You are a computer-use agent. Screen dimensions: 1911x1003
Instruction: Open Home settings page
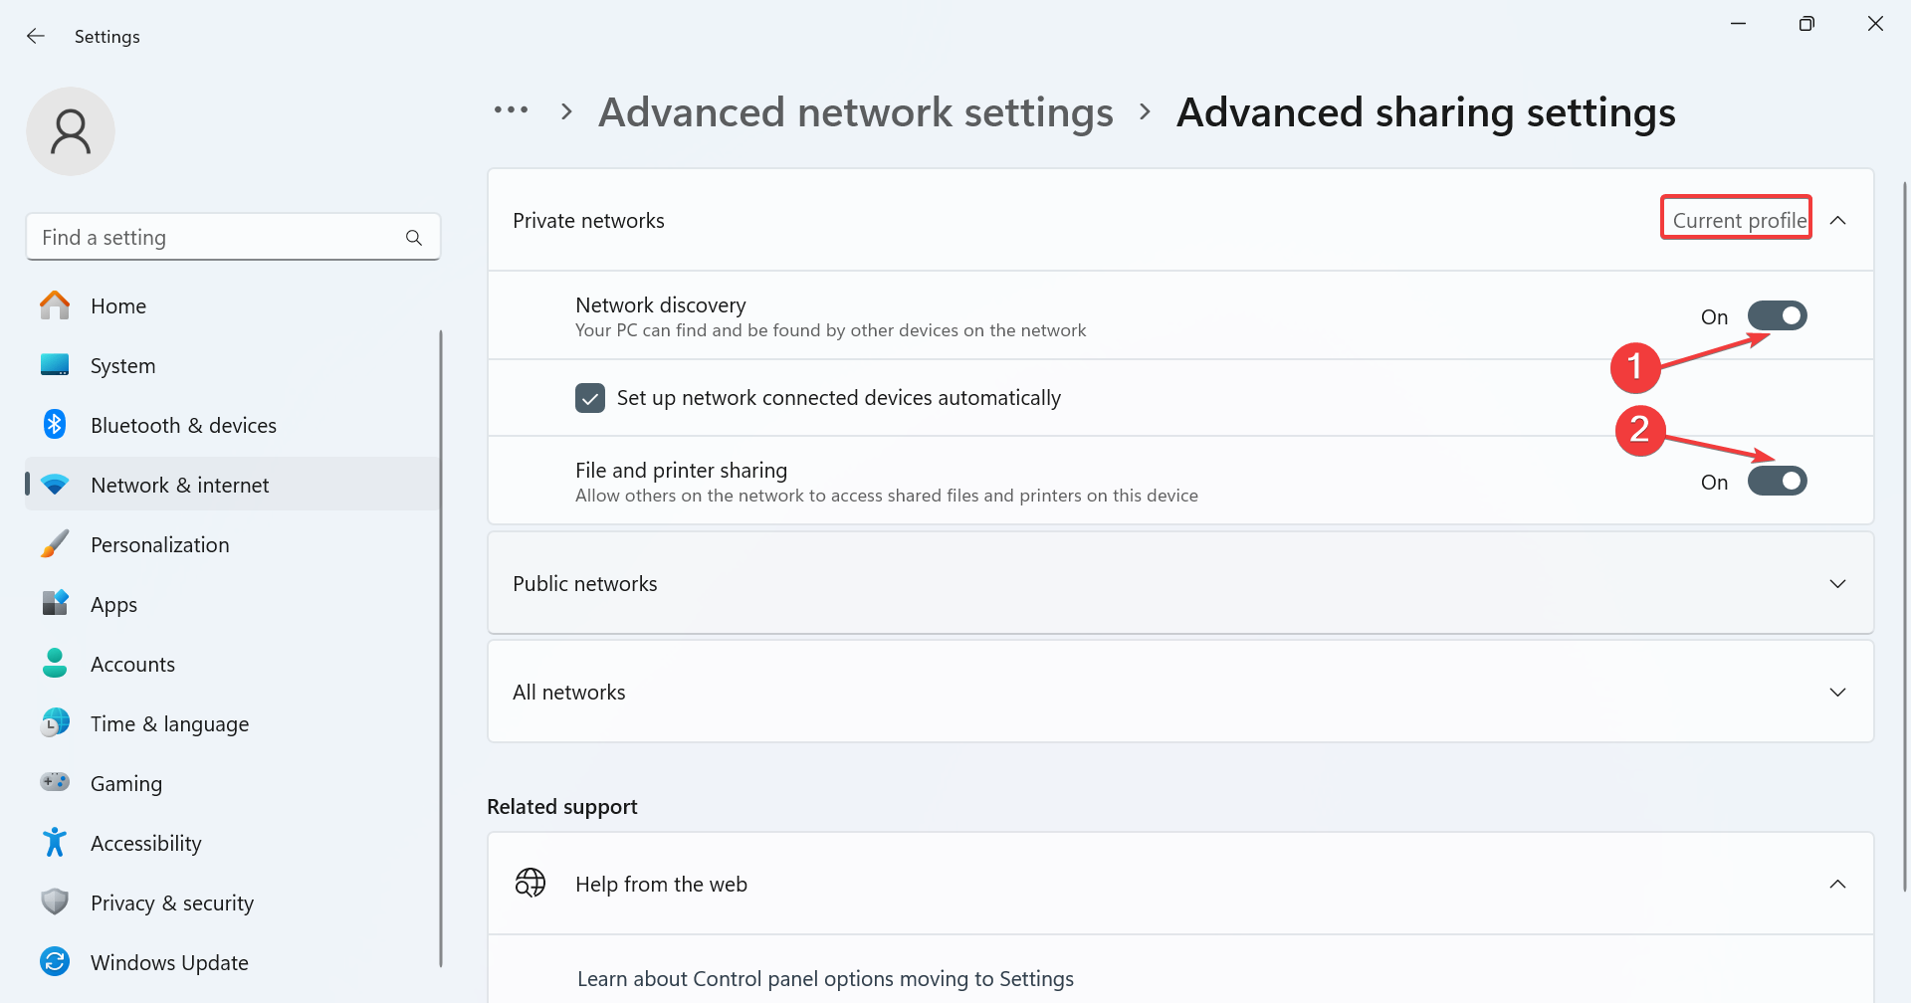point(233,305)
